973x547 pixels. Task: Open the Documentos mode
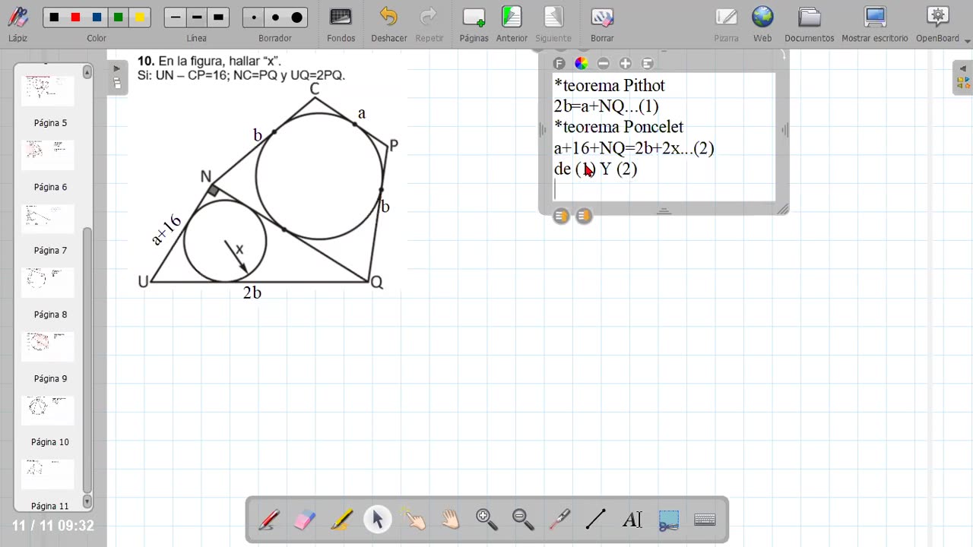coord(809,23)
